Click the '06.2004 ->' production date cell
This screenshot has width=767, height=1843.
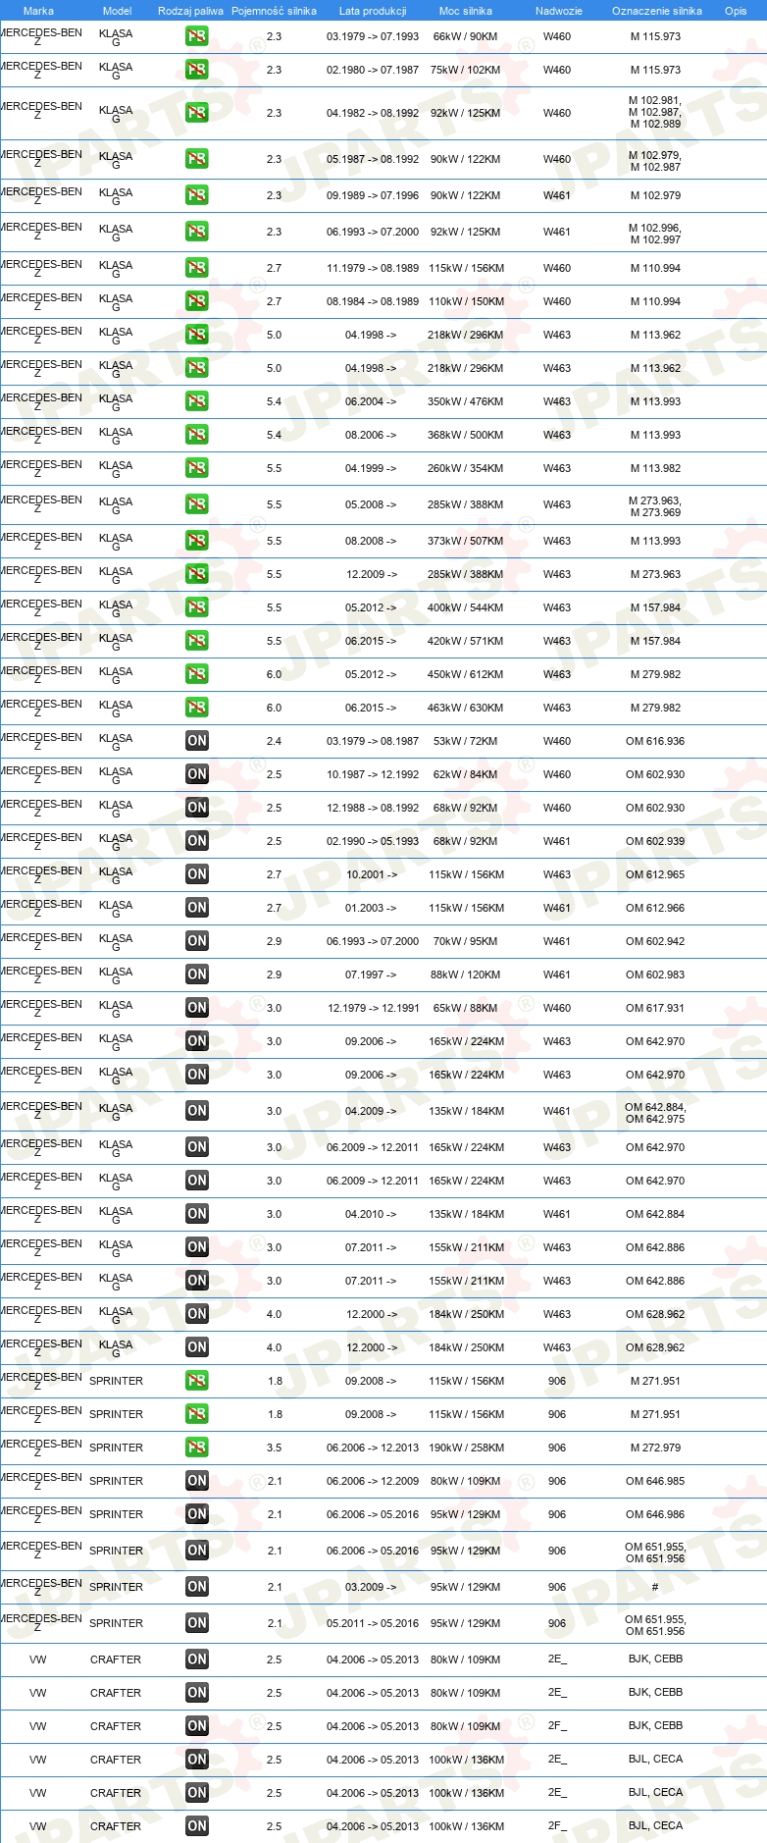(x=371, y=401)
